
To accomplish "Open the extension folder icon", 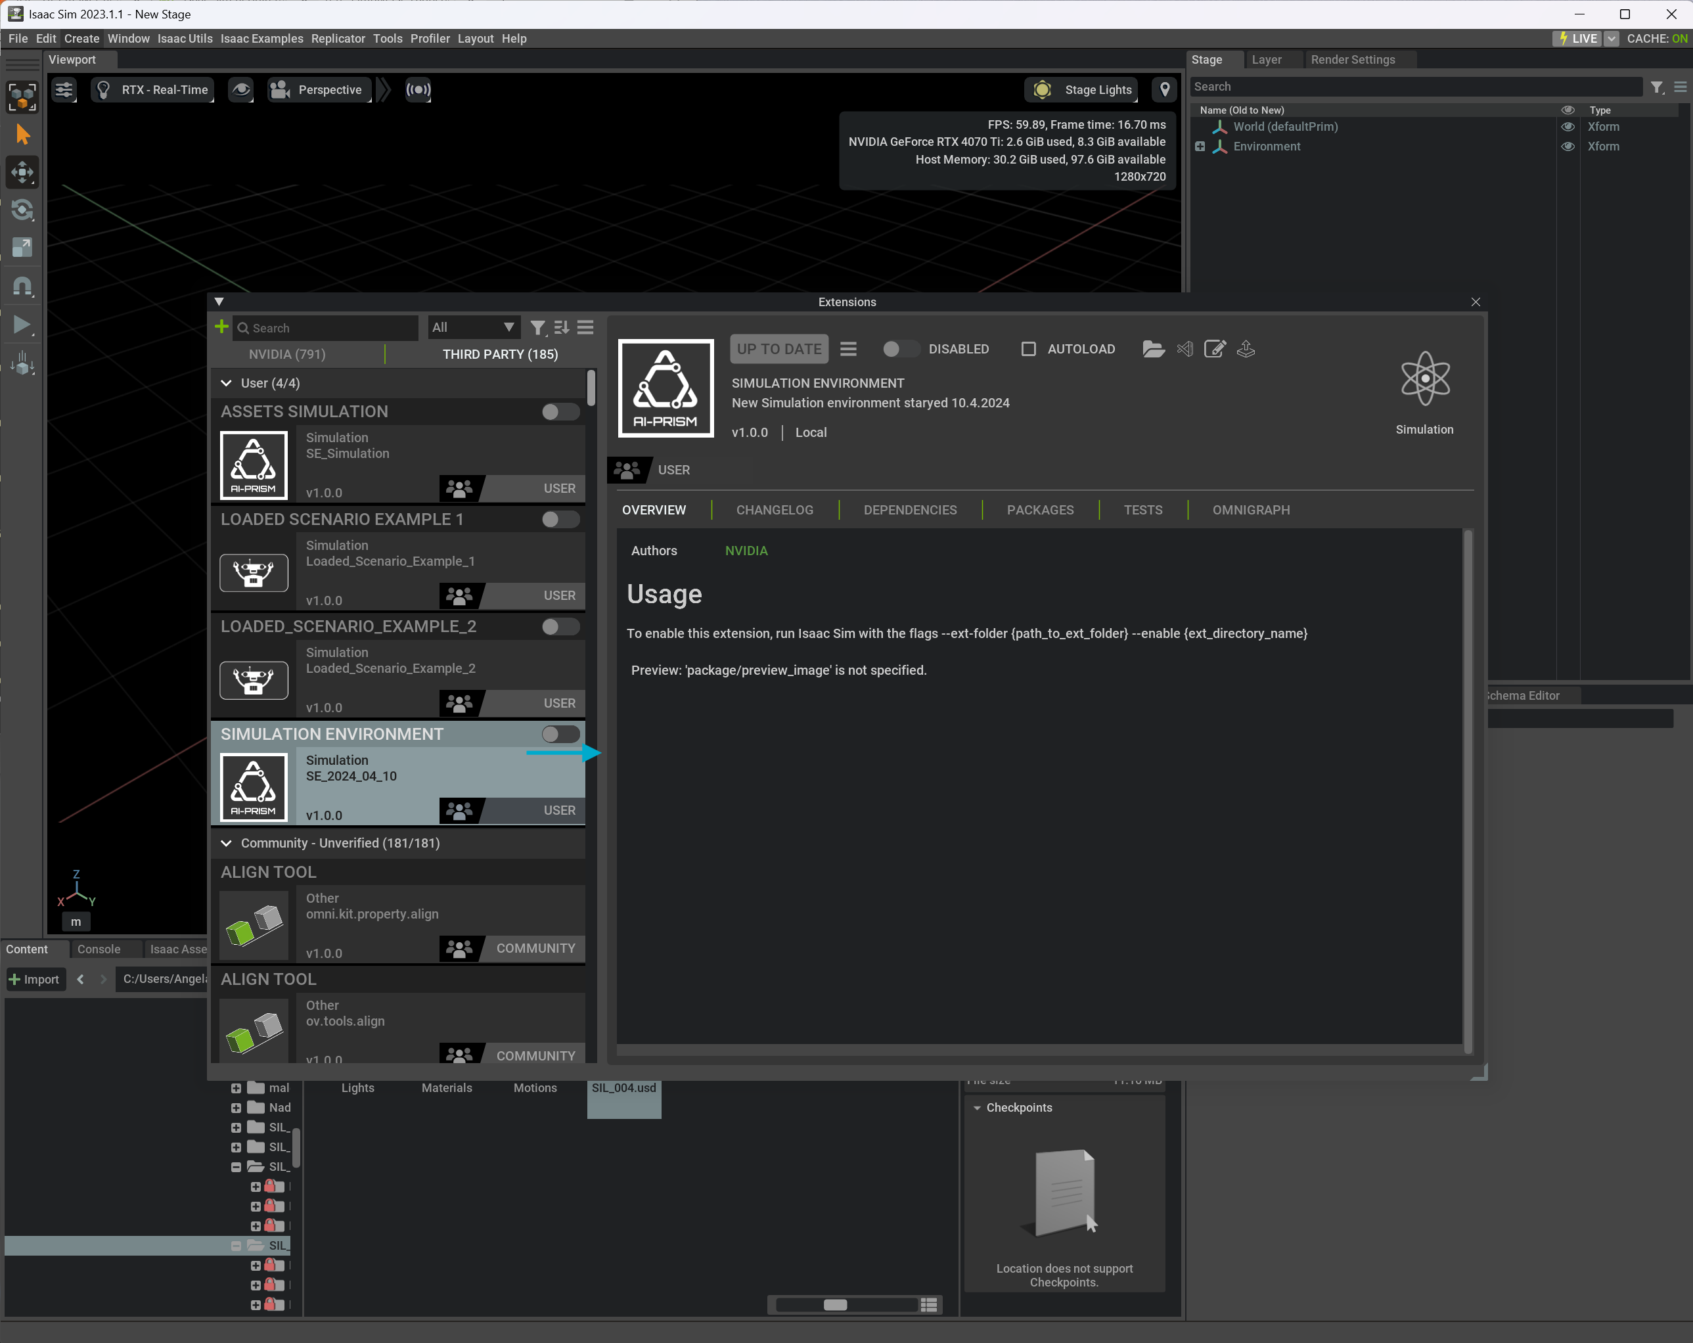I will tap(1153, 349).
